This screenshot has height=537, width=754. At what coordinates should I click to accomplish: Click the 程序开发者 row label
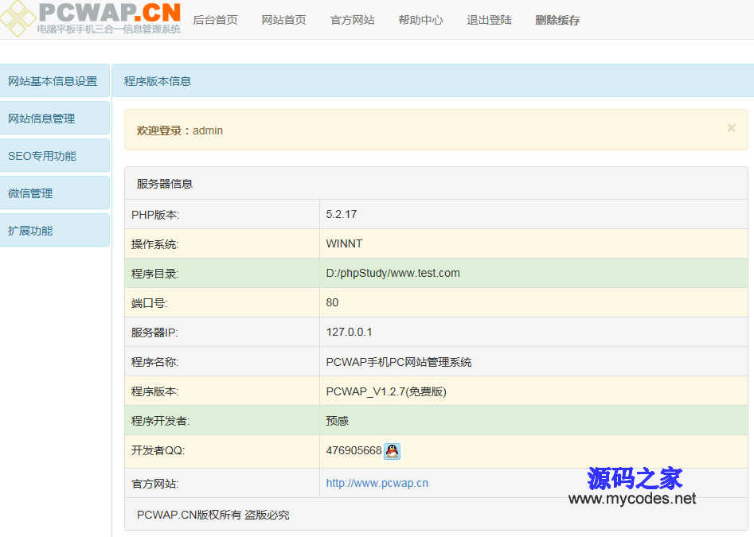161,421
